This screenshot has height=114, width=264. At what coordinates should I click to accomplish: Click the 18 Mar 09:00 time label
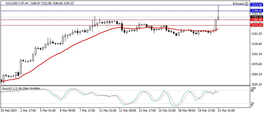[x=186, y=111]
